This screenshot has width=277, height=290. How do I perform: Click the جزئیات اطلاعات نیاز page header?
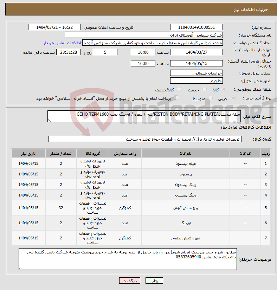tap(251, 9)
